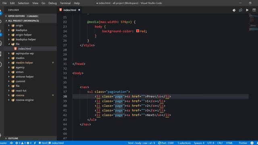Click the html item in status bar

tap(43, 143)
